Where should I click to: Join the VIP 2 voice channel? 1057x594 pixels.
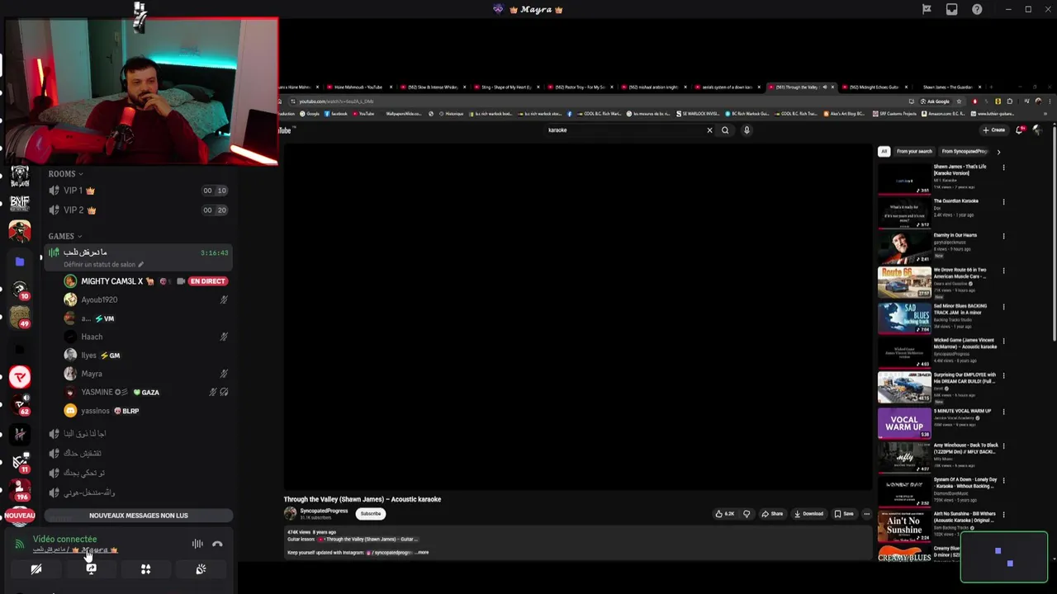coord(138,210)
